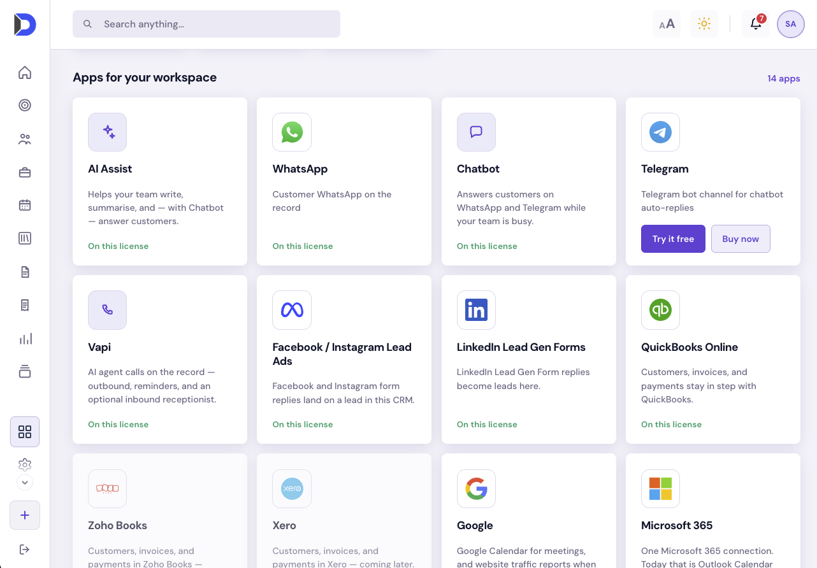Select the apps grid icon in the sidebar

pos(25,432)
